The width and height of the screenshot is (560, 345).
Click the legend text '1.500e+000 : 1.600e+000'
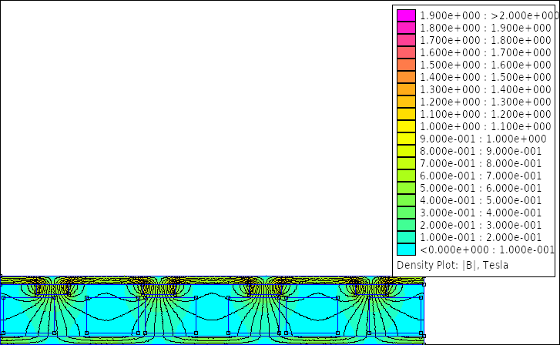(x=485, y=65)
